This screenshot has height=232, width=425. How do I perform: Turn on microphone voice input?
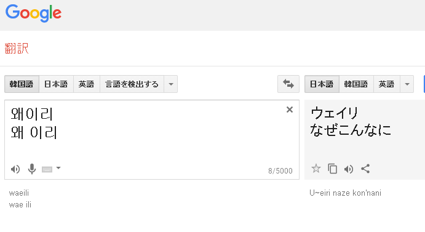32,169
